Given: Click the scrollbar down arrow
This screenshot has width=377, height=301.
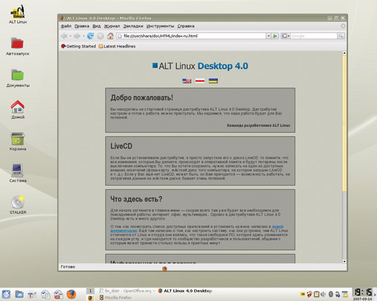Looking at the screenshot, I should (x=345, y=261).
